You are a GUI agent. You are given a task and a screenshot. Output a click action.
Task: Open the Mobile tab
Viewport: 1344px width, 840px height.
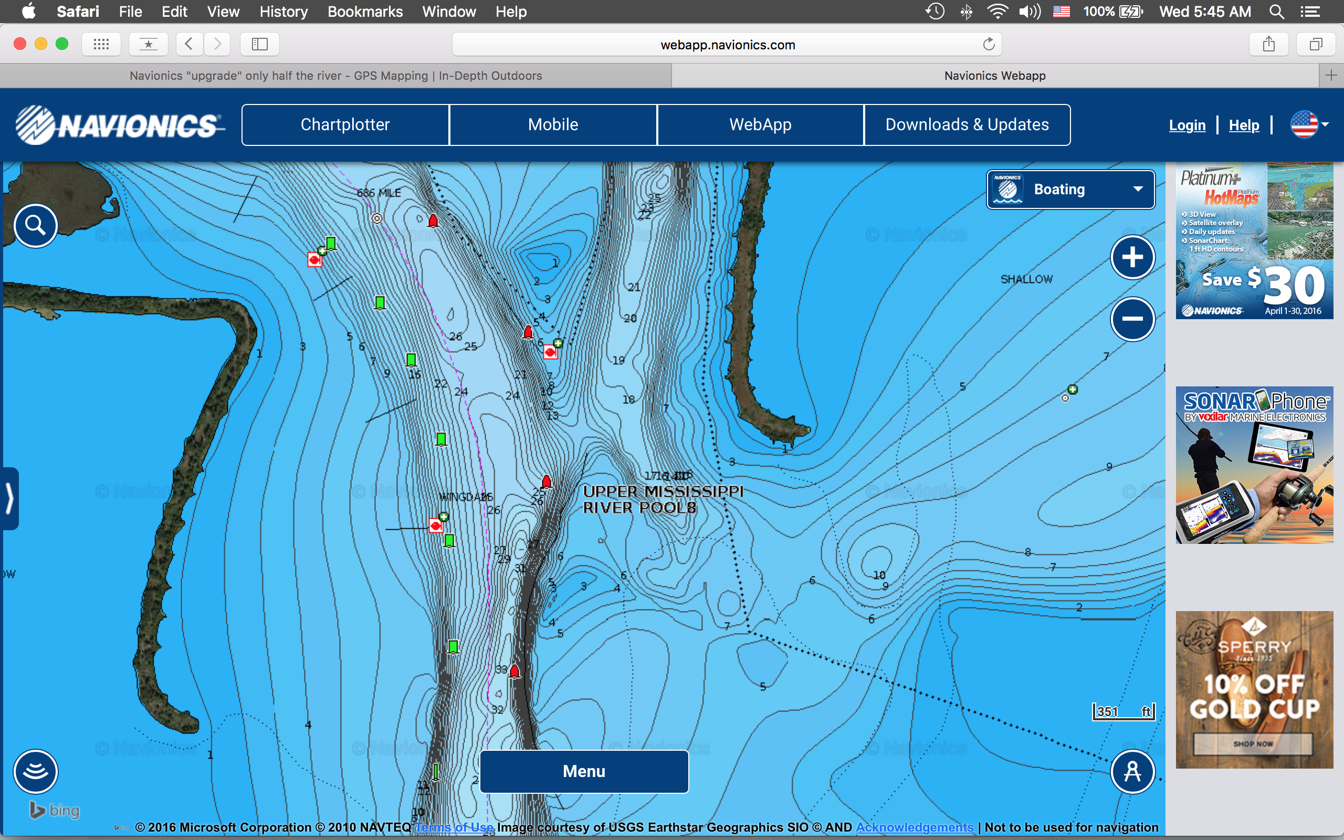(553, 124)
